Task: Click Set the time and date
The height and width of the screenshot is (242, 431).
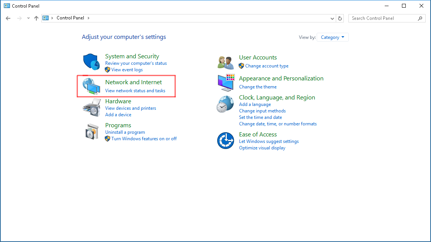Action: (260, 117)
